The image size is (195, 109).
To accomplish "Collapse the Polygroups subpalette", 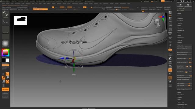I will coord(180,45).
